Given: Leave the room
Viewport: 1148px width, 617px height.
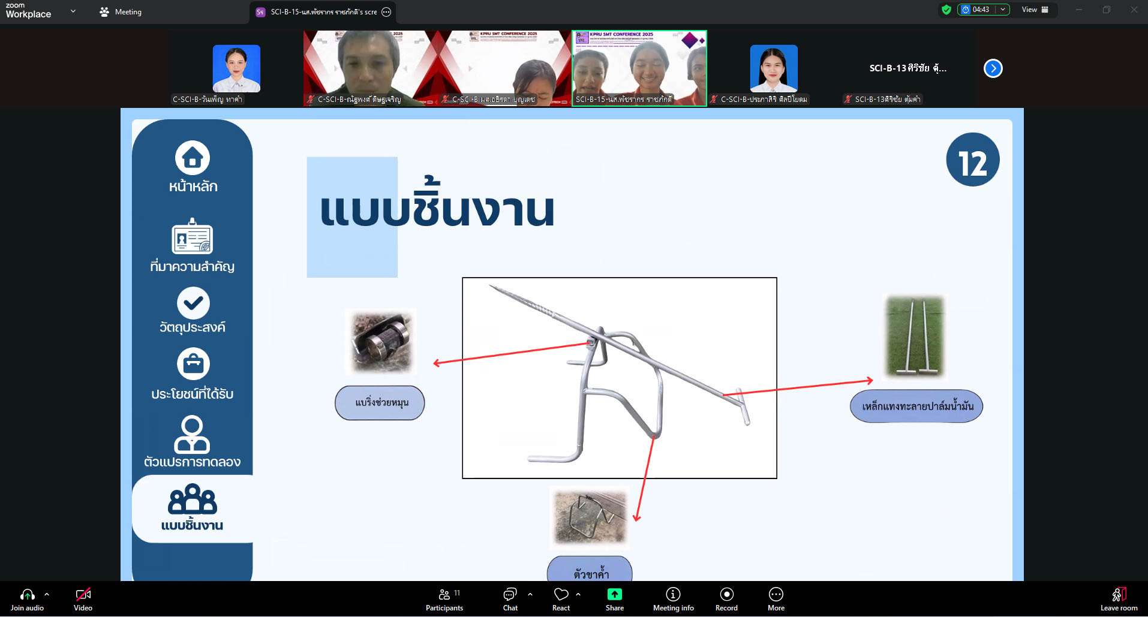Looking at the screenshot, I should pos(1119,599).
